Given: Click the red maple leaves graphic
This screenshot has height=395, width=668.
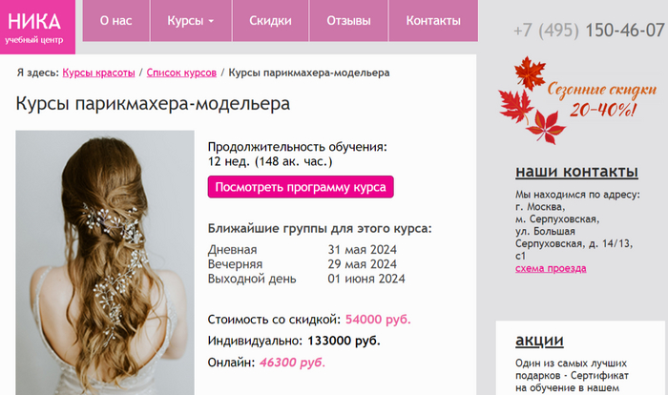Looking at the screenshot, I should coord(530,100).
